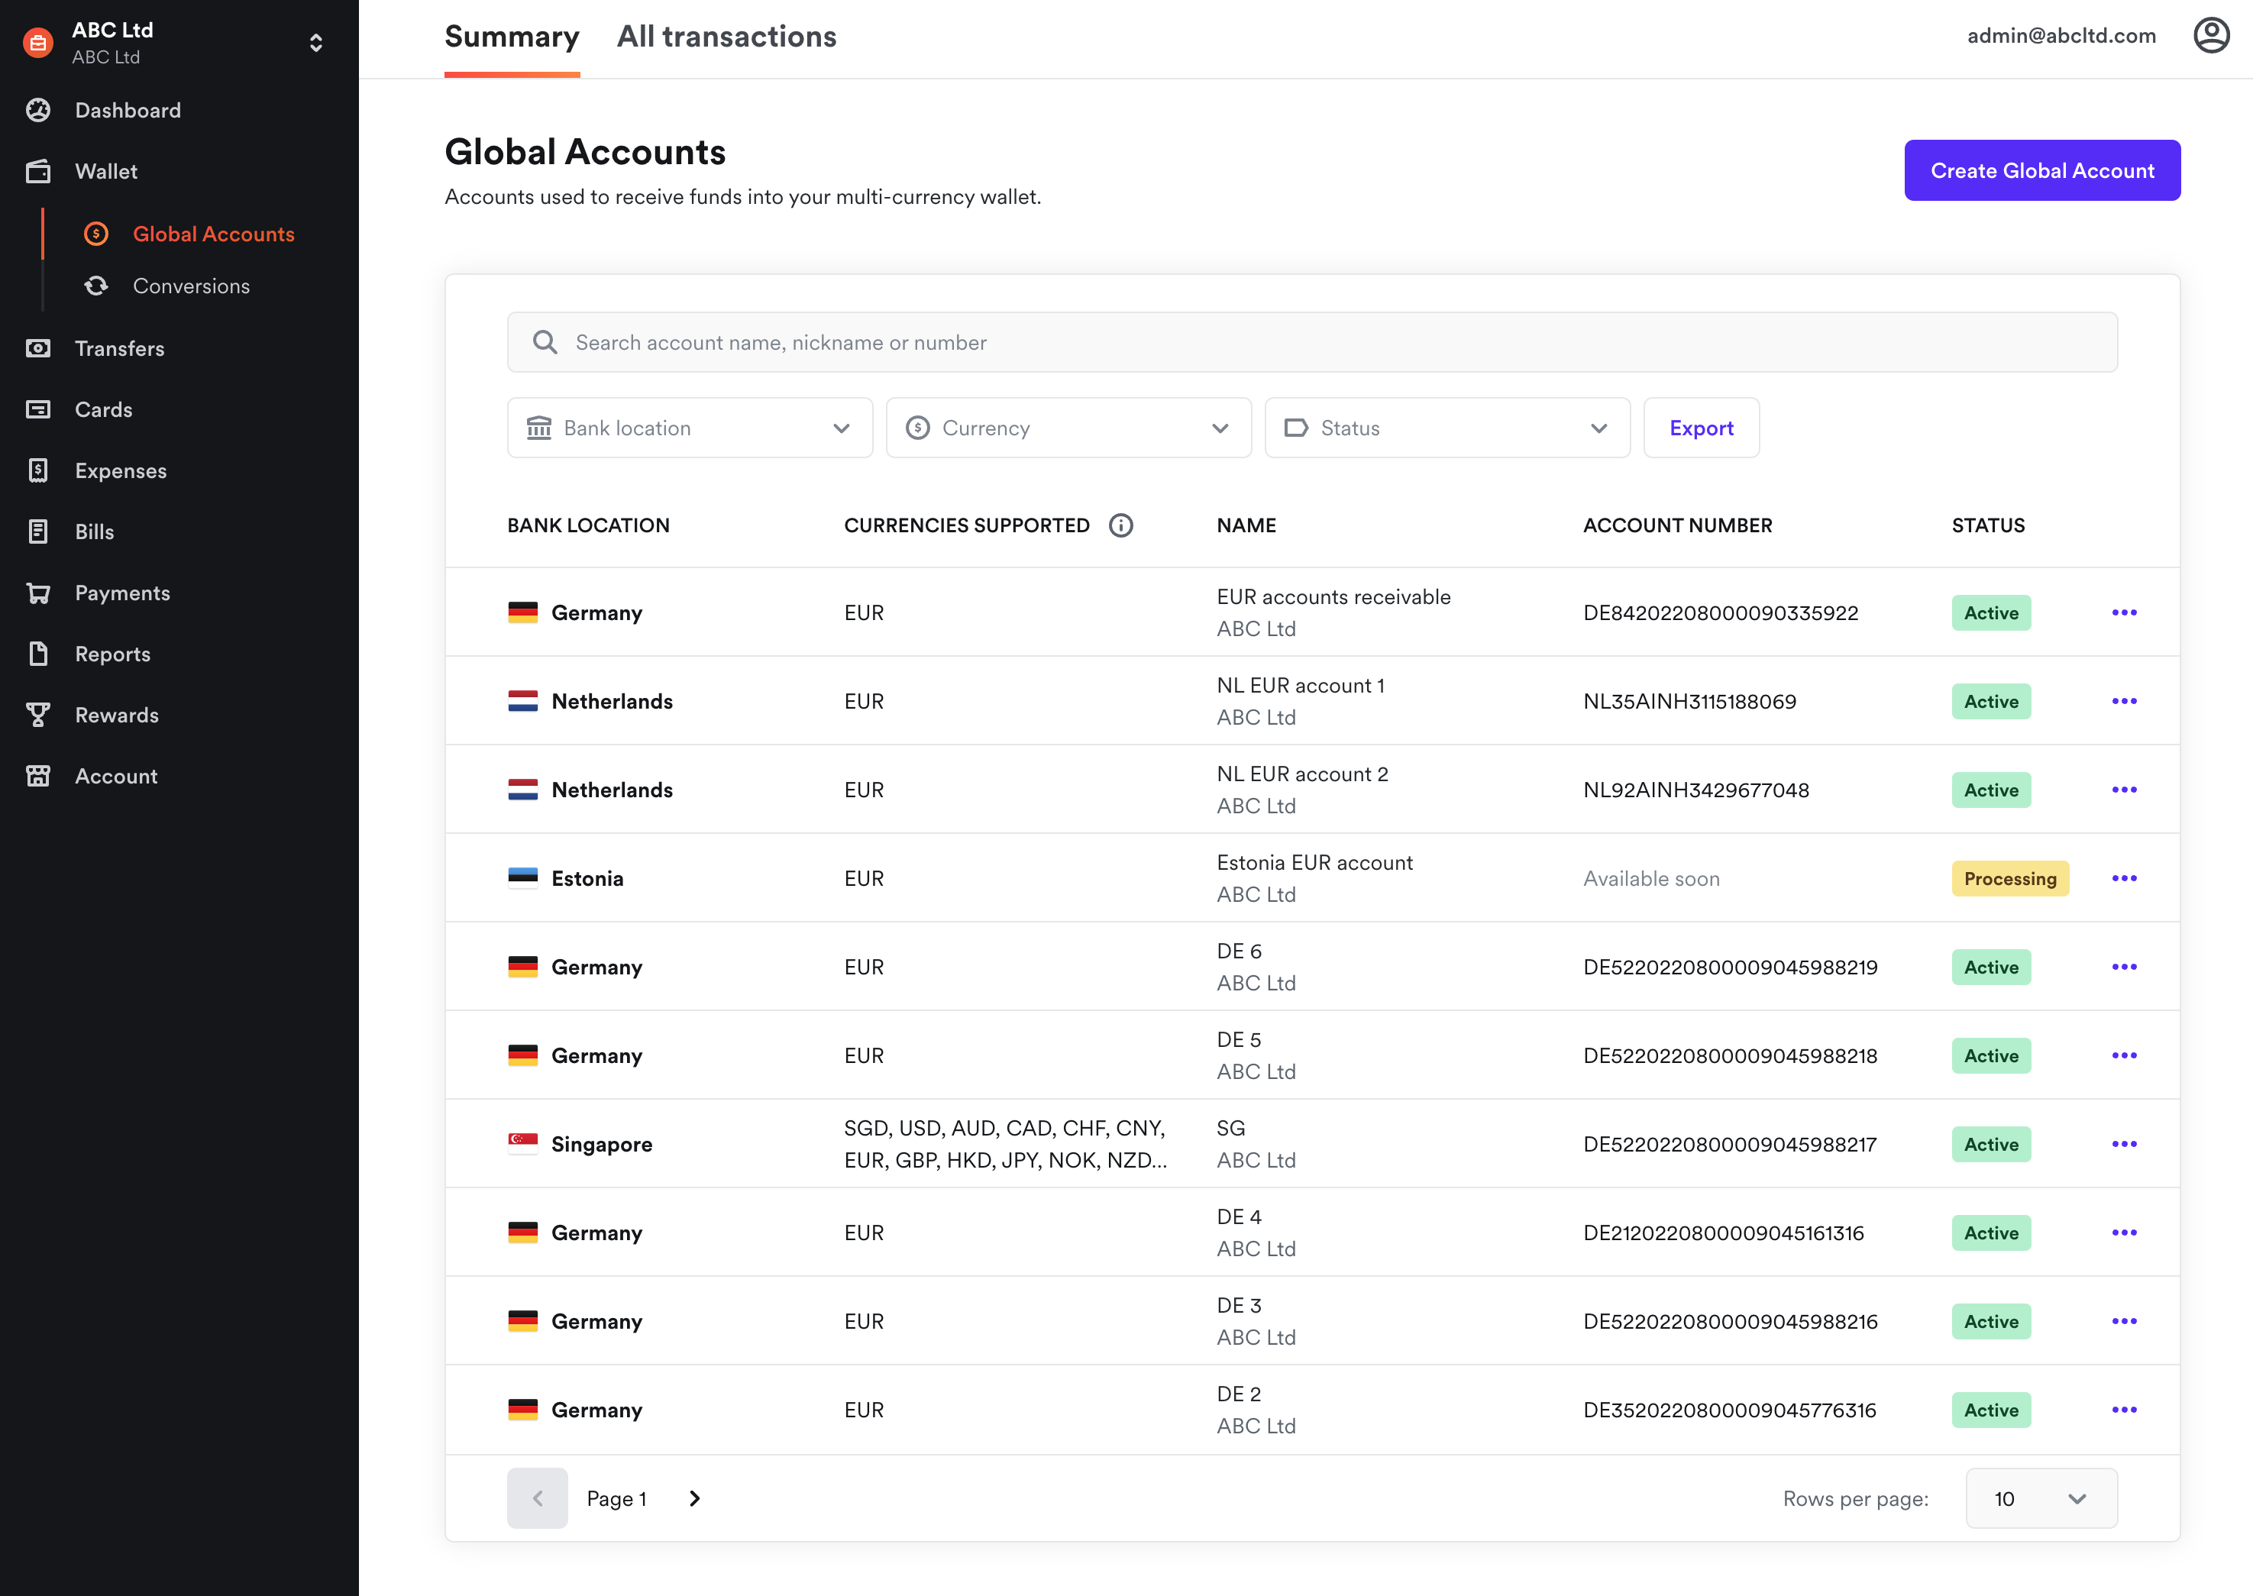Click the Export button

coord(1701,428)
